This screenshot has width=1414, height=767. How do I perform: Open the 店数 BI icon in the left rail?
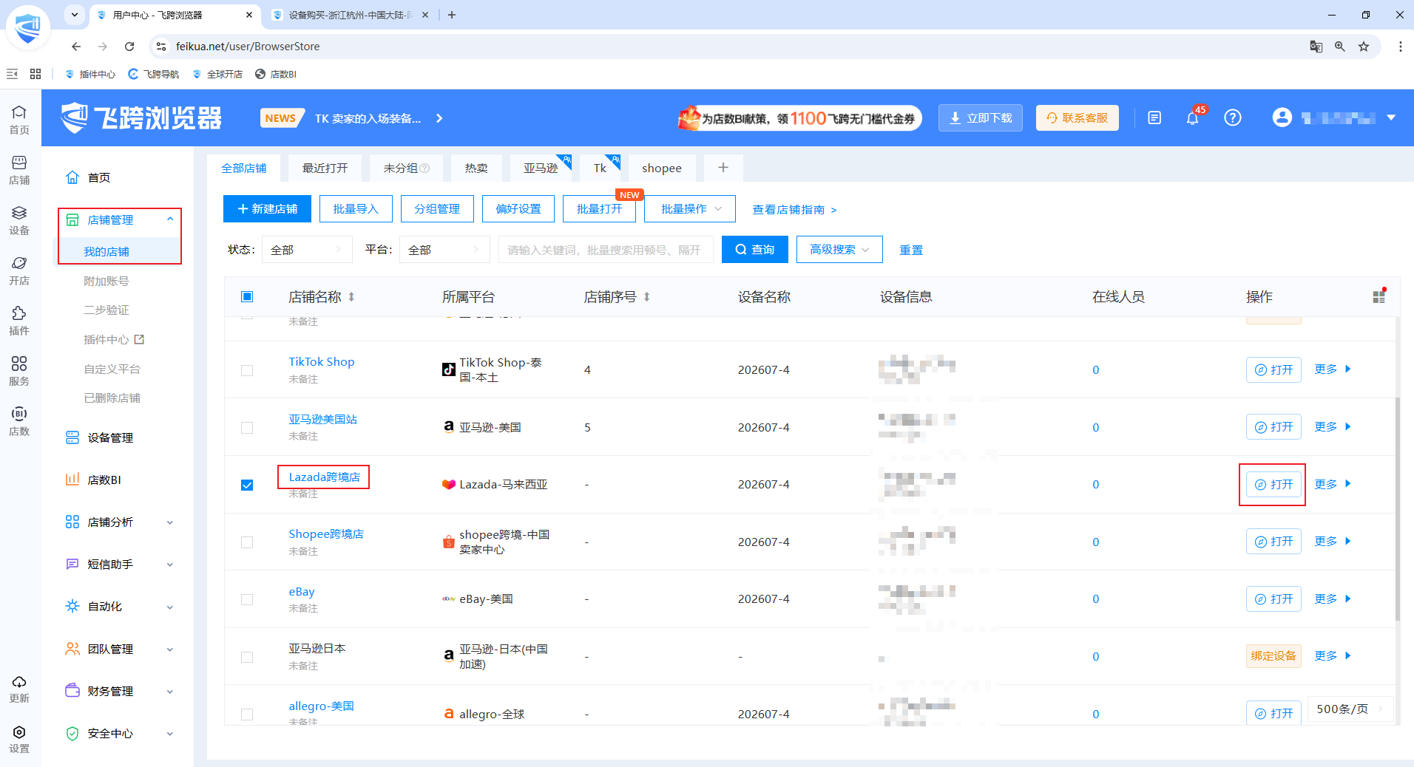(19, 420)
